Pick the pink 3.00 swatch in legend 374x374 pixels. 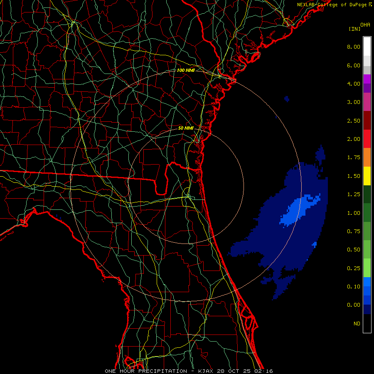click(367, 102)
